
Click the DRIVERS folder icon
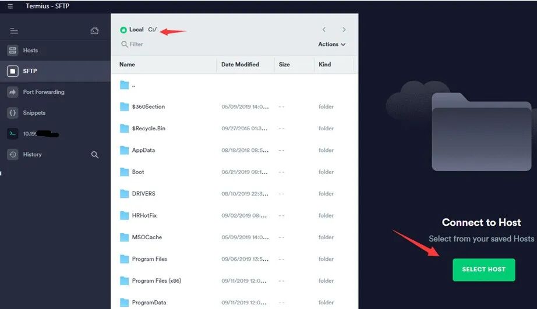(x=124, y=194)
